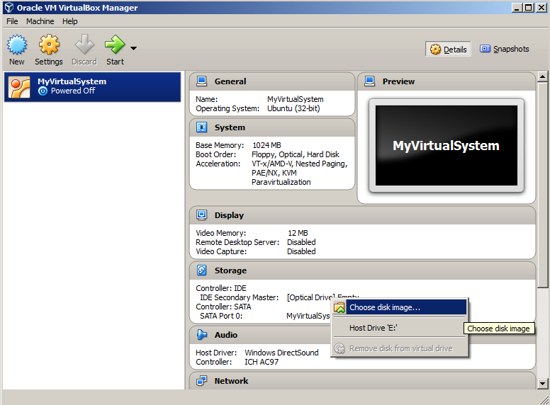550x405 pixels.
Task: Click the details pane scroll down arrow
Action: coord(543,384)
